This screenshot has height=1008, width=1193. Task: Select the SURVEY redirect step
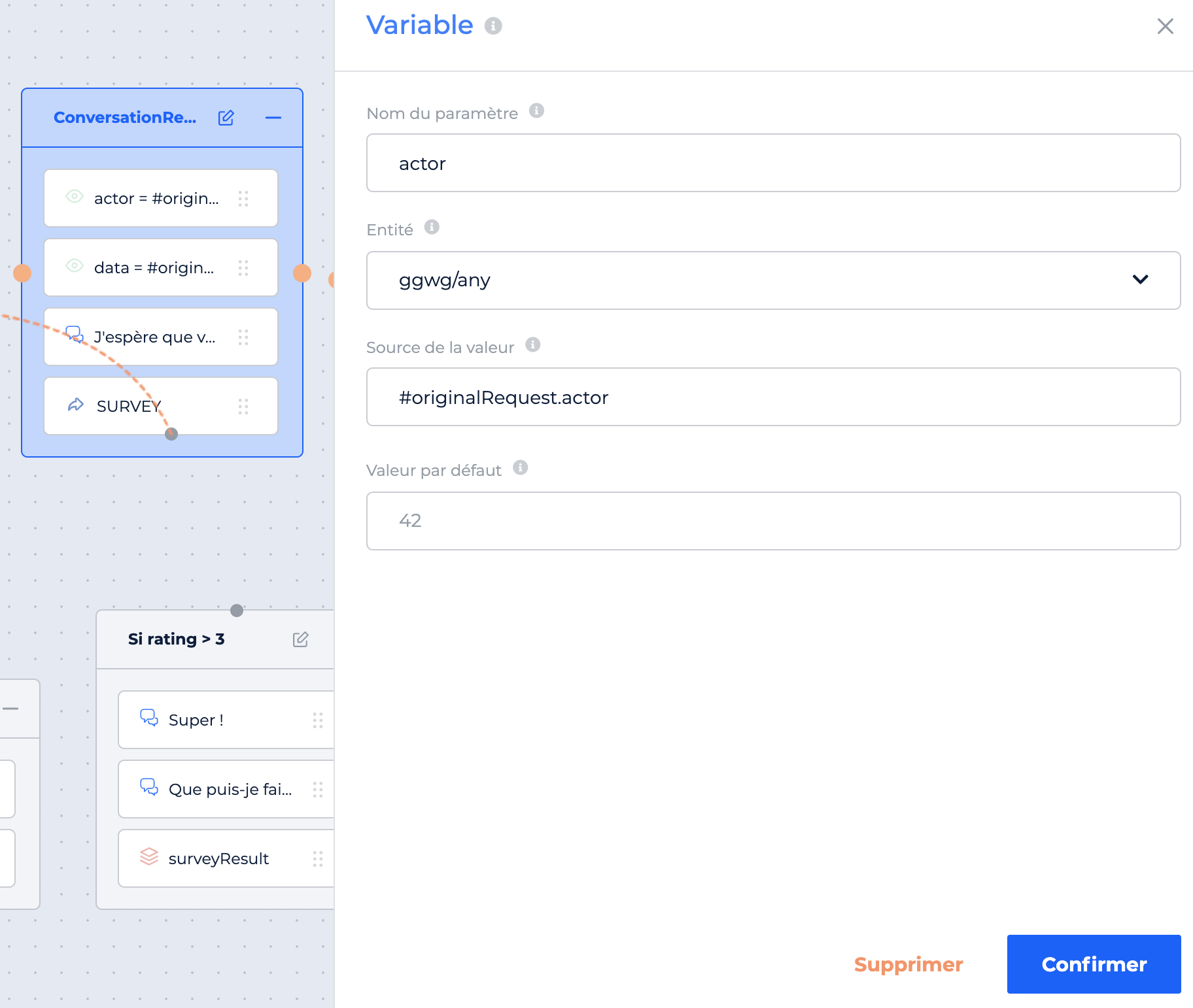click(161, 406)
